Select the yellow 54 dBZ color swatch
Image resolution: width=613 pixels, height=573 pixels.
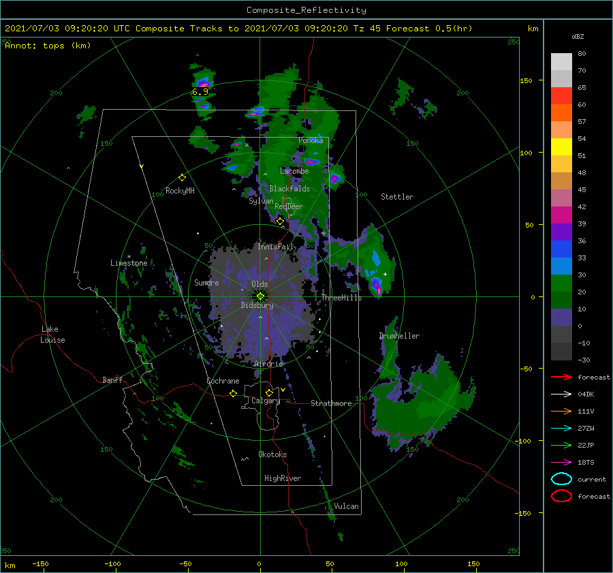point(561,147)
